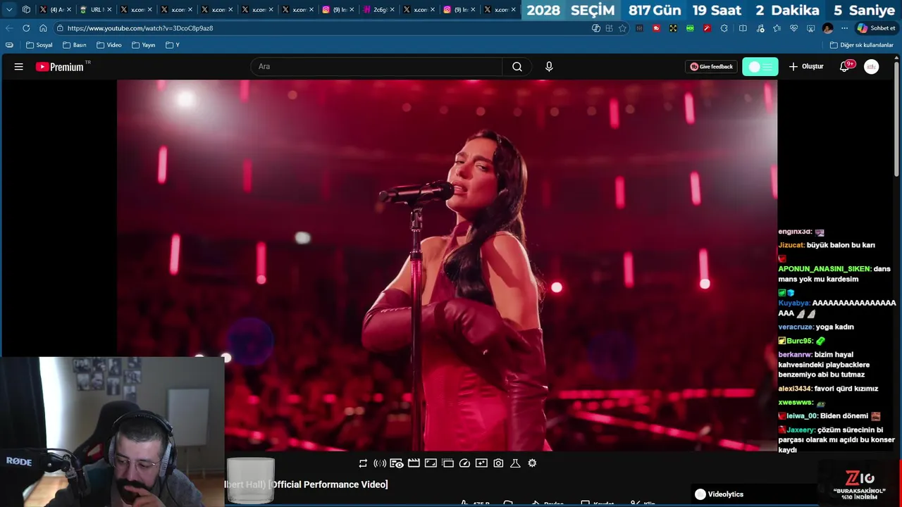Open browser extensions puzzle icon

724,28
